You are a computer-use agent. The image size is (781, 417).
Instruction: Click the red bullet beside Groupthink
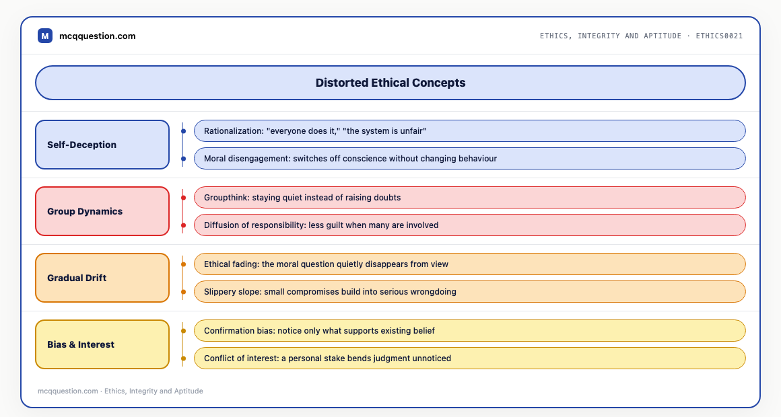click(x=183, y=198)
